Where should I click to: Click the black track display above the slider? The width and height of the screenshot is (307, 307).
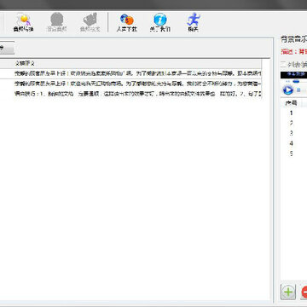click(x=293, y=75)
